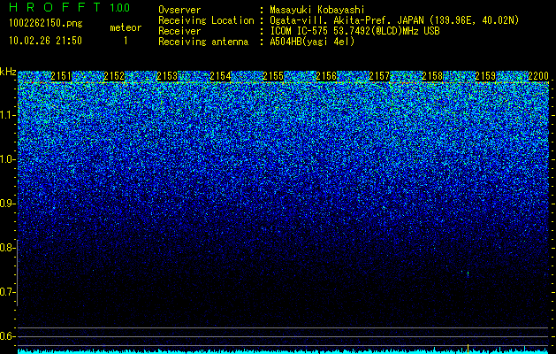Click the kHz axis unit label
Image resolution: width=556 pixels, height=354 pixels.
(x=8, y=72)
